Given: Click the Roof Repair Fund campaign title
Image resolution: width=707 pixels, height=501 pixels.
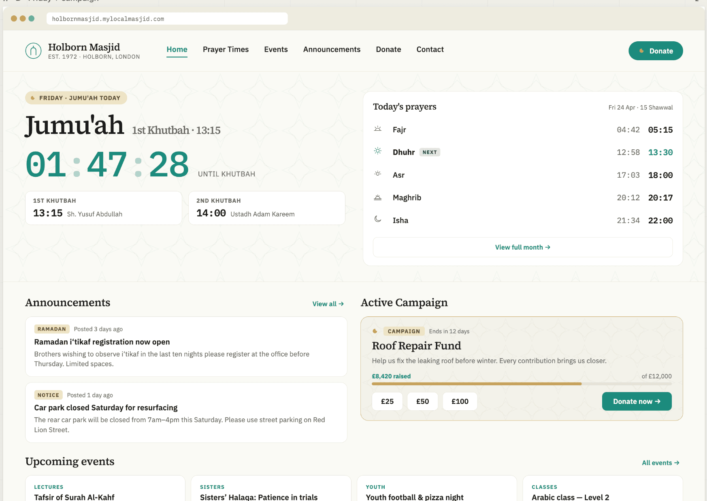Looking at the screenshot, I should [x=416, y=346].
